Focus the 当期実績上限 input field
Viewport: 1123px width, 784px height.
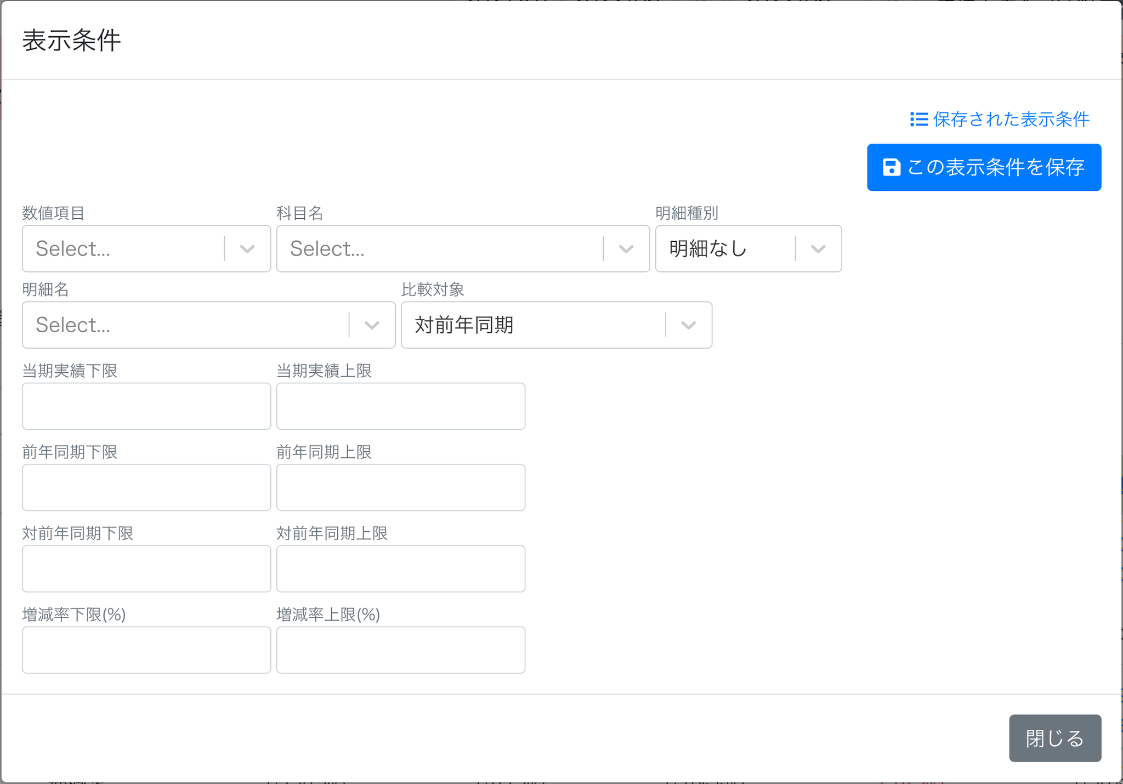(401, 406)
